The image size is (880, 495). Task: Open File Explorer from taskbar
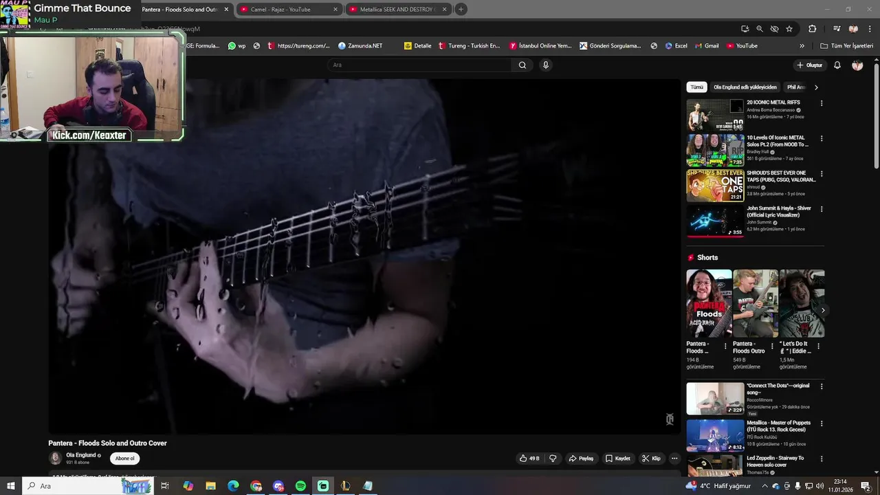click(210, 486)
